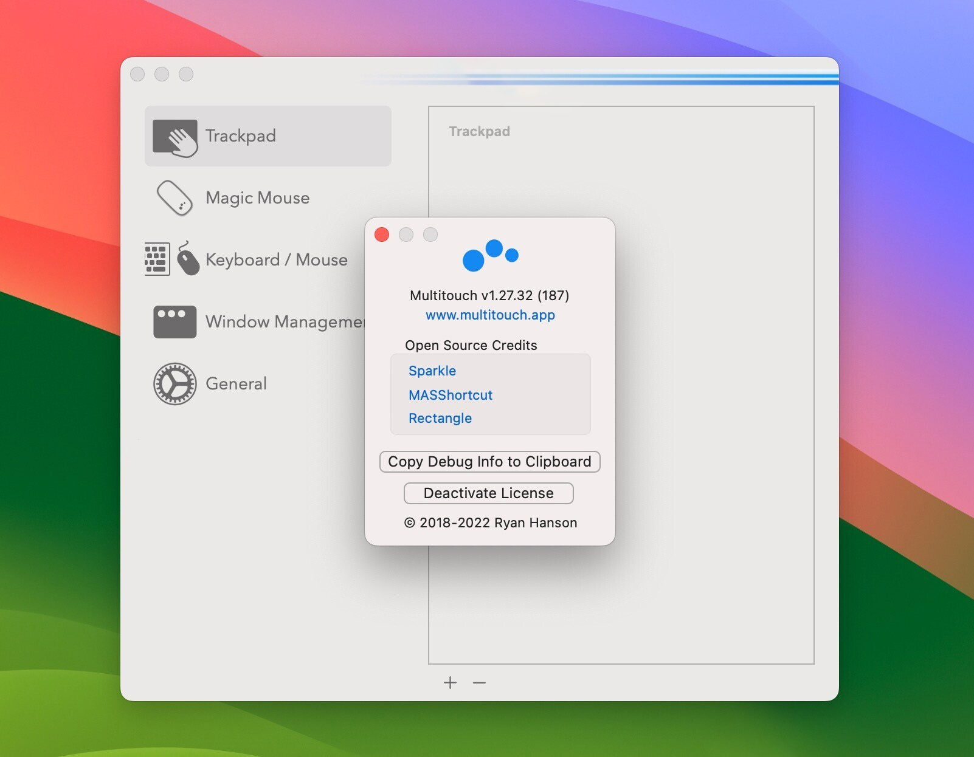Open the Rectangle credit link

pyautogui.click(x=440, y=418)
